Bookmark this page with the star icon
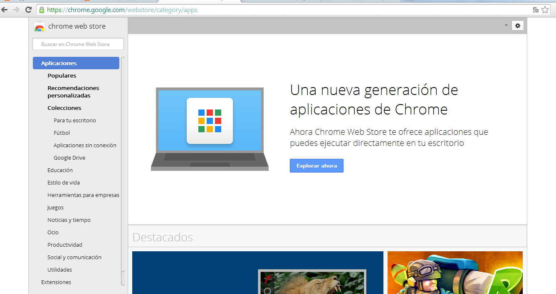 tap(545, 10)
